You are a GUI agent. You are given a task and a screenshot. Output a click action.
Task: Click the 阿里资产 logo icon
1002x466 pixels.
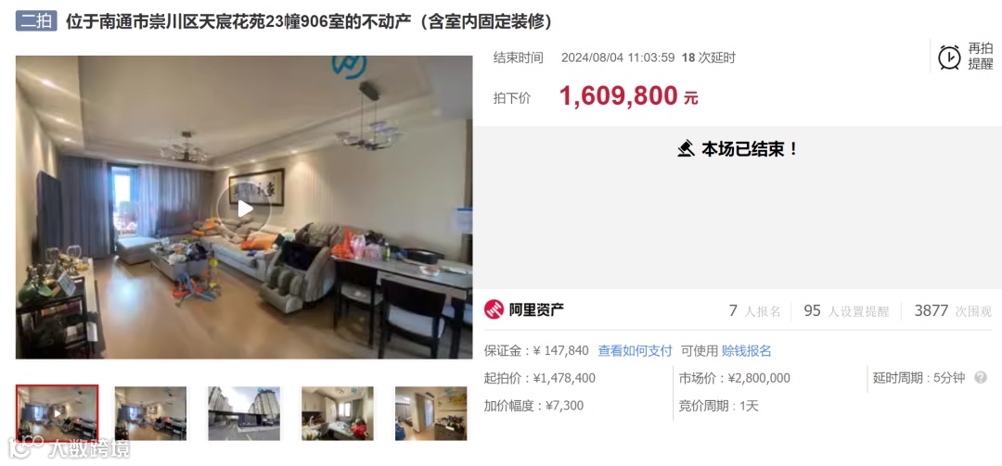click(494, 309)
